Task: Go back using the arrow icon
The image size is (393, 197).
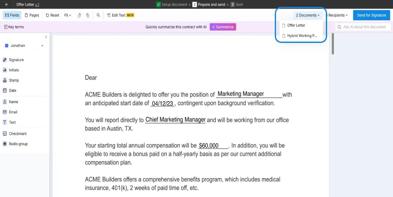Action: click(7, 5)
